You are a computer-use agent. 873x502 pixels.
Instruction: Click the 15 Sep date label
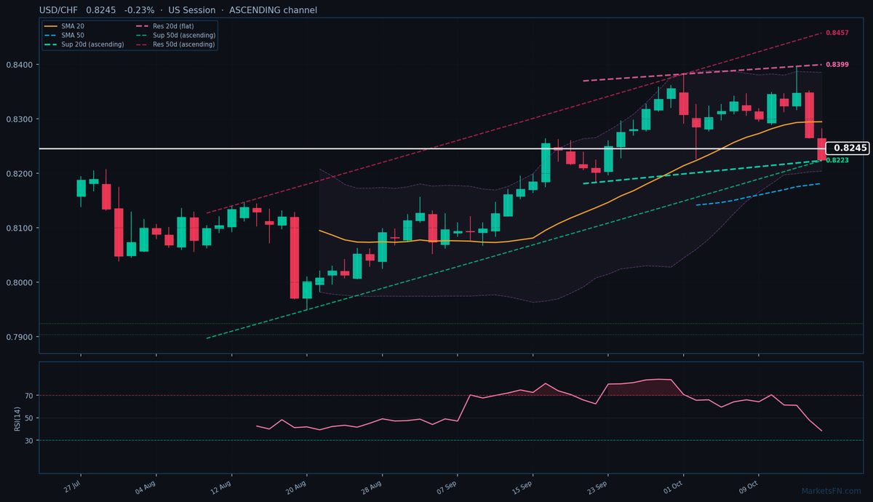coord(523,486)
